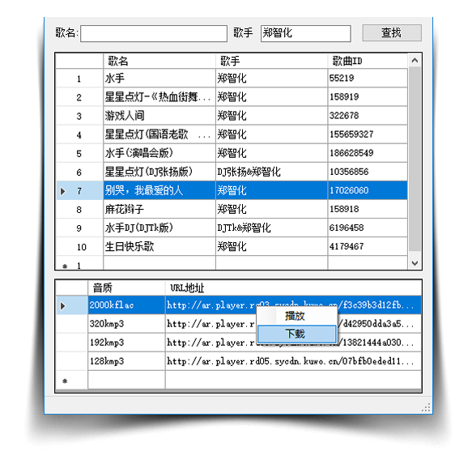Select song cell 星星点灯-《热血街舞...
The width and height of the screenshot is (472, 464).
[x=159, y=97]
